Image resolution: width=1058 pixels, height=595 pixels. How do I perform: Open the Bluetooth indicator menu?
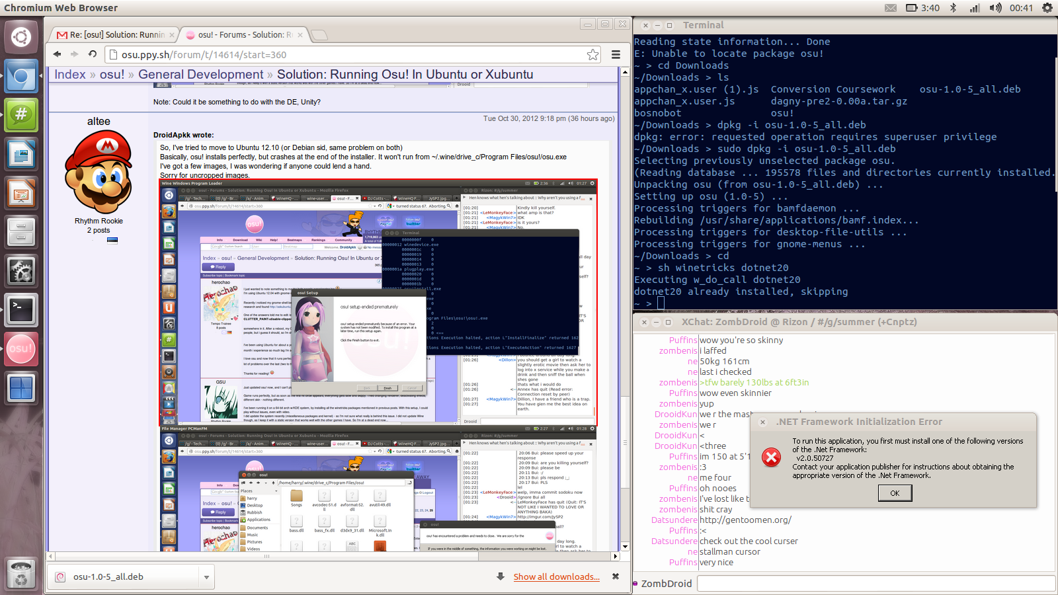coord(954,8)
